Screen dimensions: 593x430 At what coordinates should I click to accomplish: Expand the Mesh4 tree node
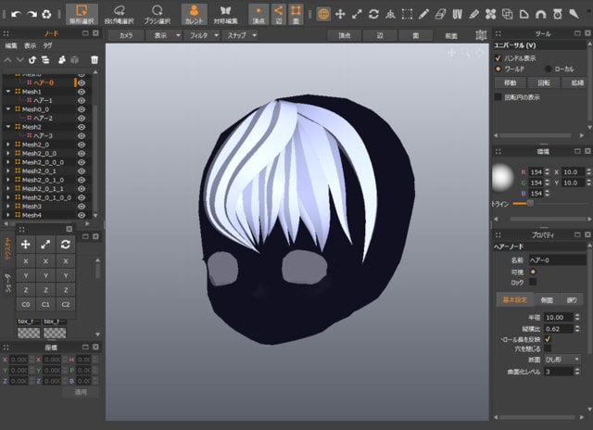pyautogui.click(x=8, y=215)
